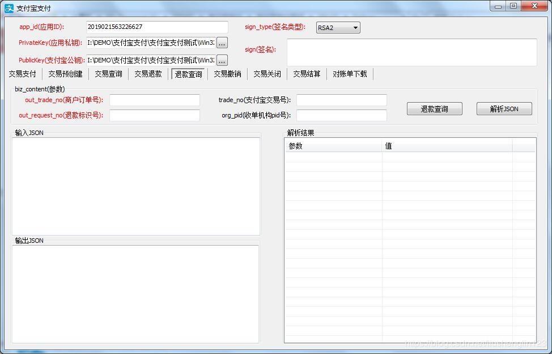Click into the sign(签名) text box

tap(412, 52)
